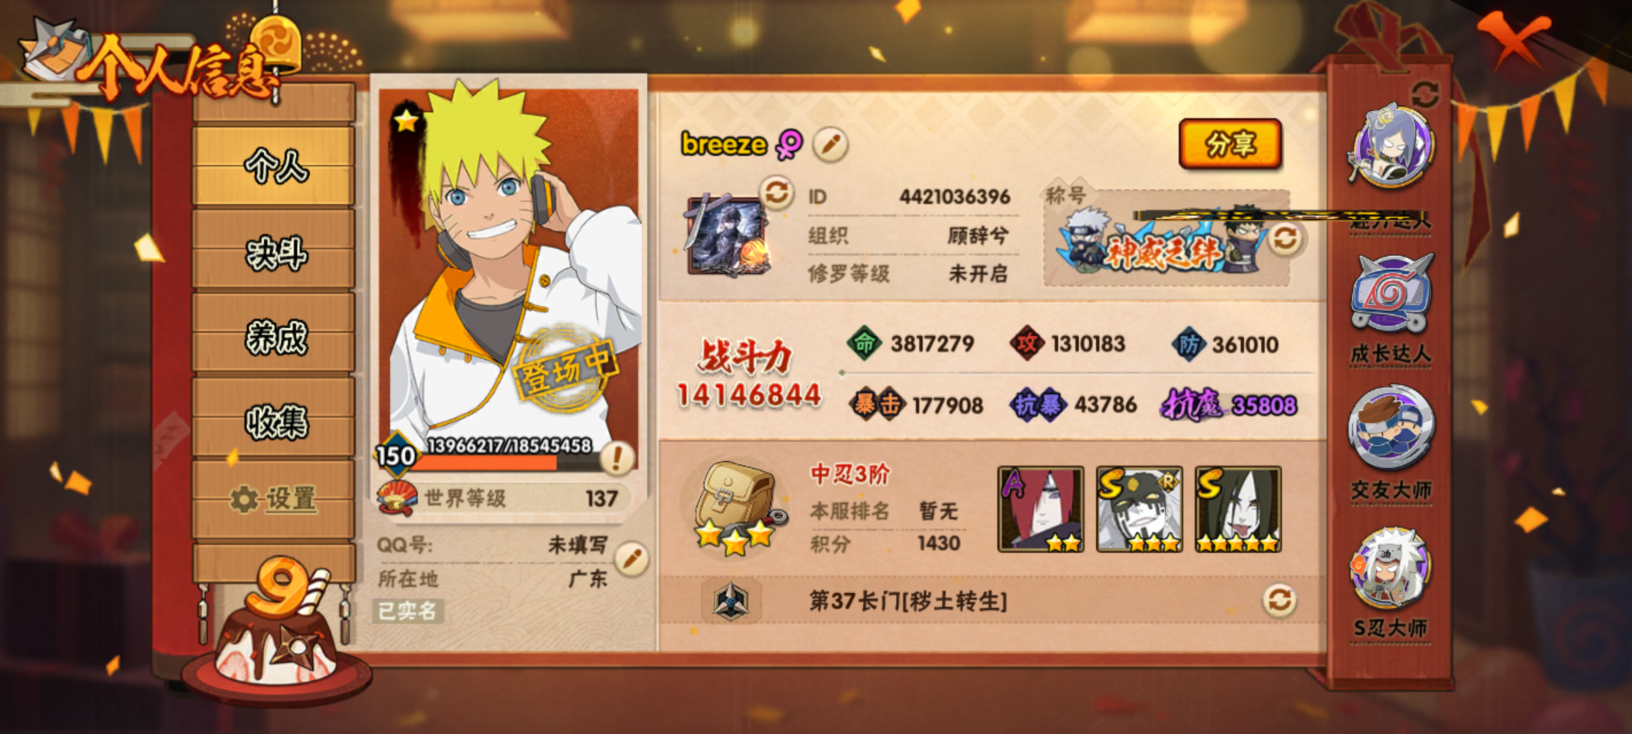Select the 个人 tab
Image resolution: width=1632 pixels, height=734 pixels.
click(275, 165)
